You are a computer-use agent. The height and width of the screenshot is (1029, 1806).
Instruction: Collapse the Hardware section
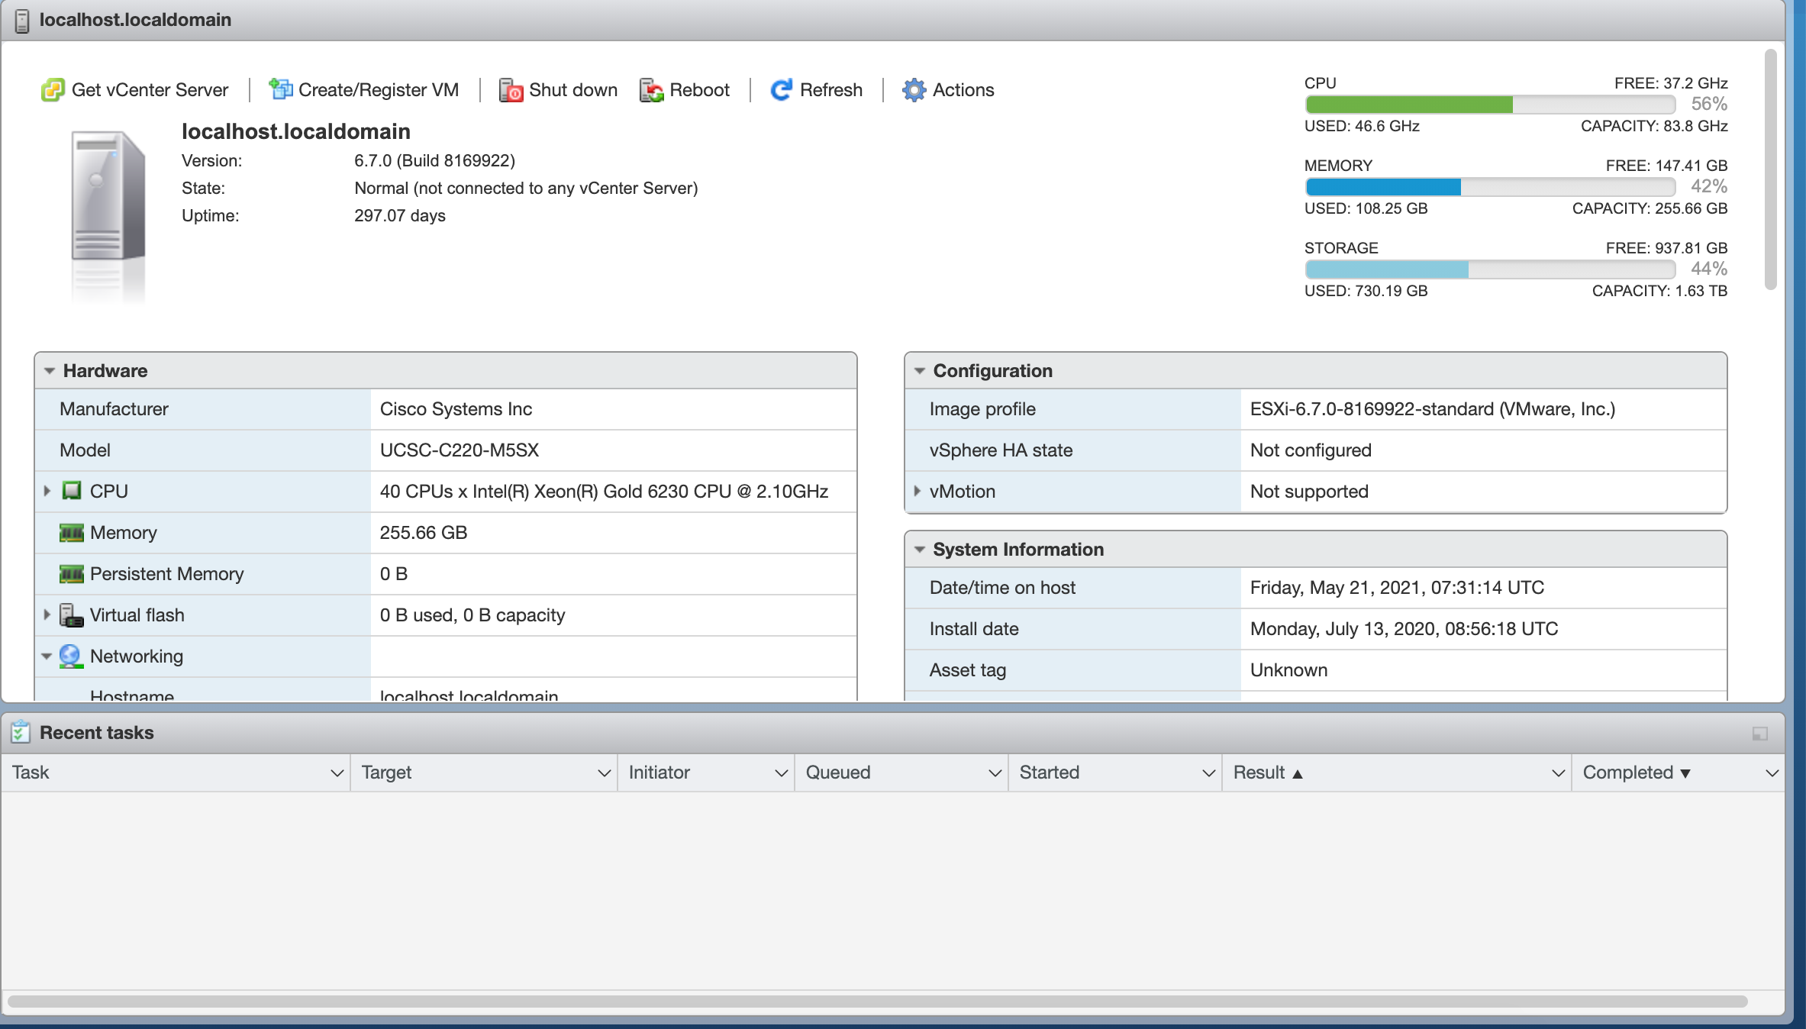(x=50, y=371)
